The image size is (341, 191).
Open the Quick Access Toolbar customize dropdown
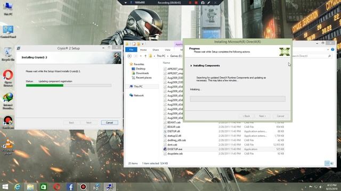143,44
